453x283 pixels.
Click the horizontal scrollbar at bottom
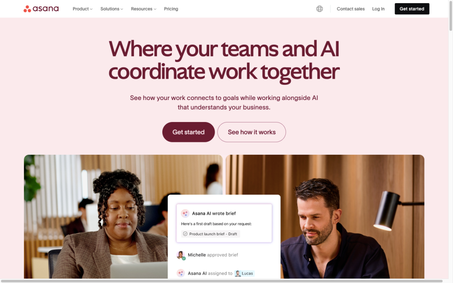tap(221, 281)
